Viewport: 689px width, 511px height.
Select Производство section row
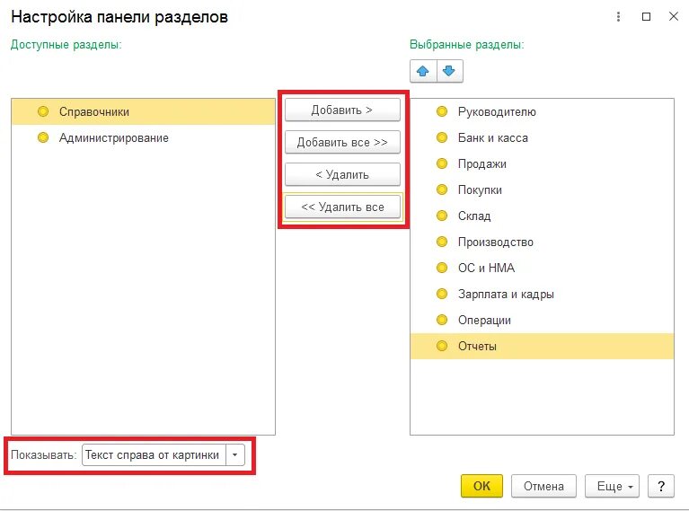542,242
